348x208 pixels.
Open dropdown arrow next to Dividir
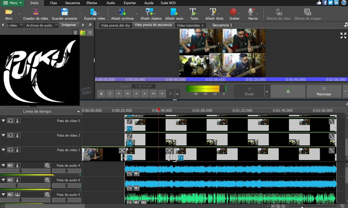pos(267,92)
